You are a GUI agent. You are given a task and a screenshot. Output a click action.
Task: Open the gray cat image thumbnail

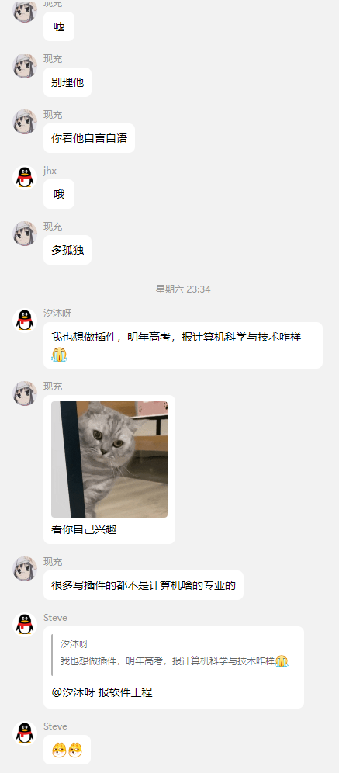pos(109,459)
